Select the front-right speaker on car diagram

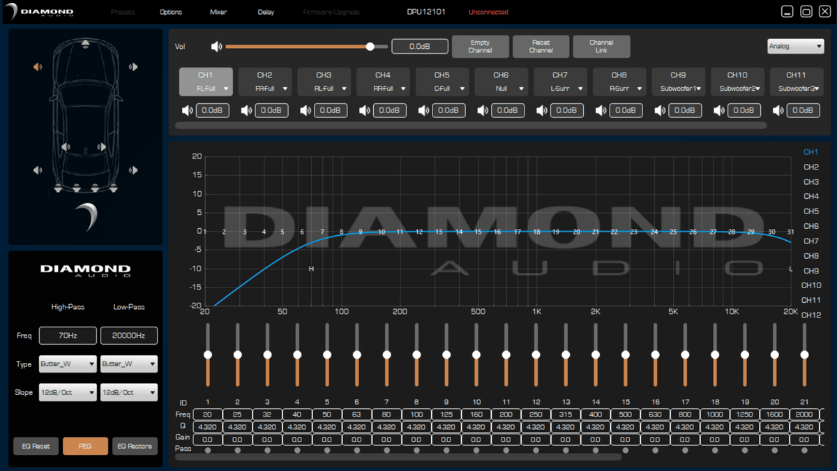point(133,67)
